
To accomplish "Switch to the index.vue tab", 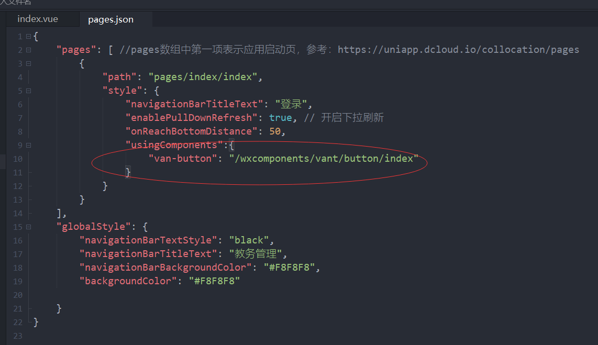I will coord(38,19).
